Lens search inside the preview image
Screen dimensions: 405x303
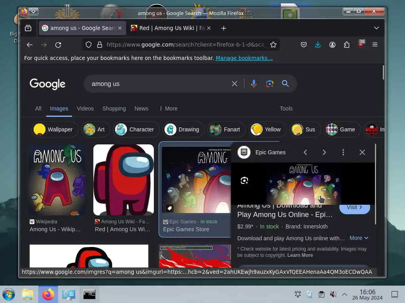point(244,180)
